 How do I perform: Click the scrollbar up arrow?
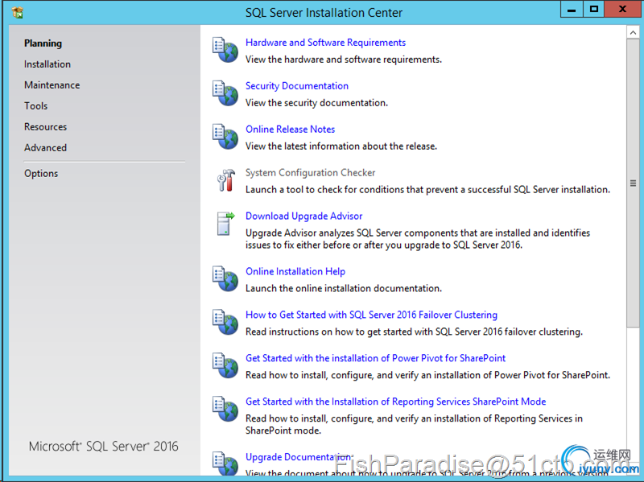[x=633, y=32]
